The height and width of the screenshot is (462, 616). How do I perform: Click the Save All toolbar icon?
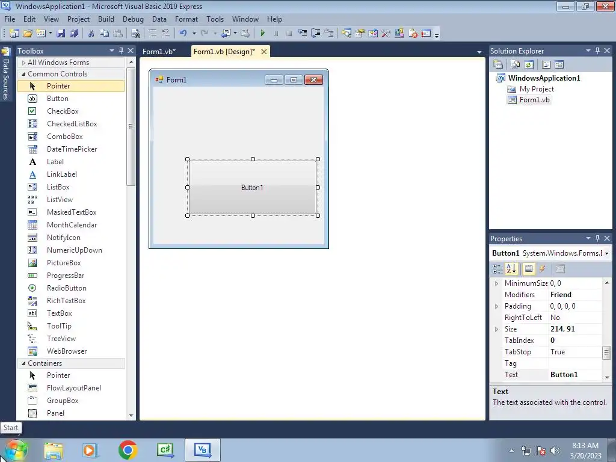point(74,34)
